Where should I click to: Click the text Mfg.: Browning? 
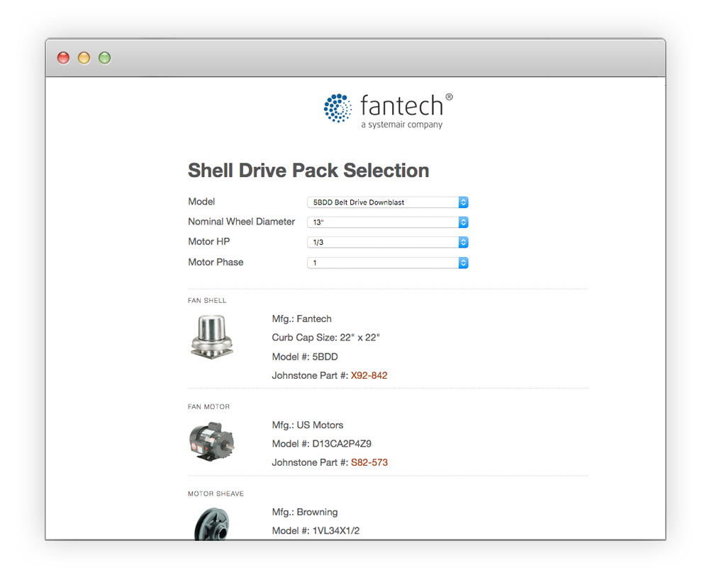tap(305, 513)
